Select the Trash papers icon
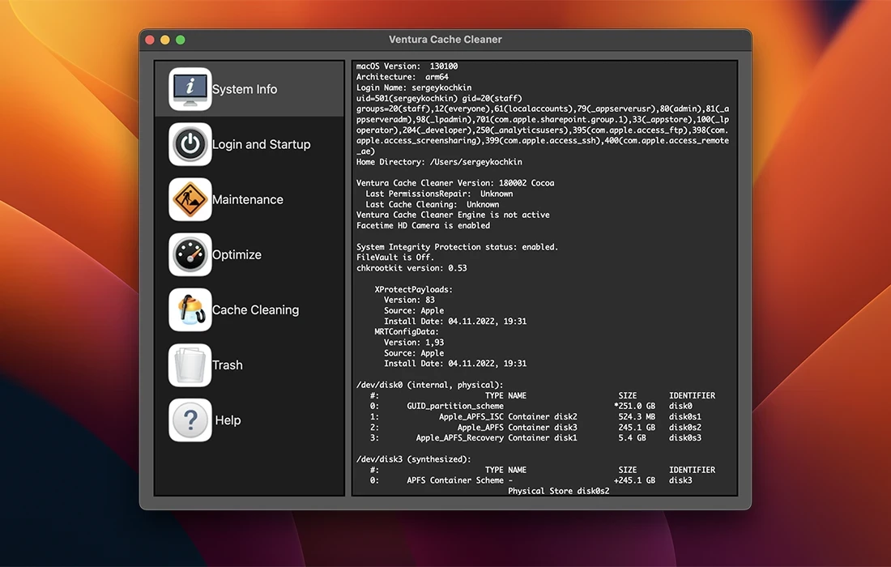 [190, 364]
